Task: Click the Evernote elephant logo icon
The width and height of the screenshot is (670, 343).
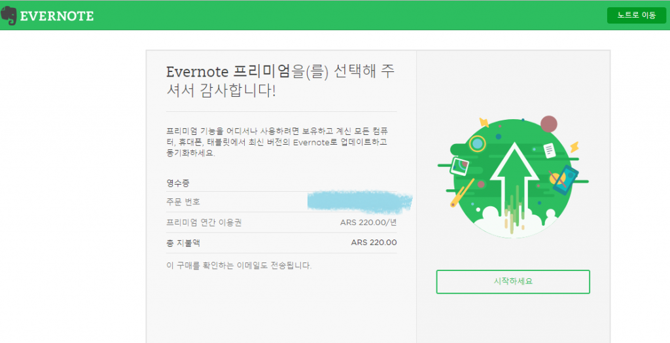Action: point(9,16)
